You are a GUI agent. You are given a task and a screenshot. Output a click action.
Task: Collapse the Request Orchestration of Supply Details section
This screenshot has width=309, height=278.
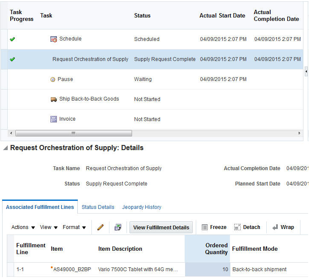coord(5,148)
